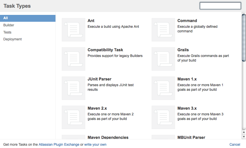Viewport: 246px width, 148px height.
Task: Filter tasks by Deployment category
Action: [13, 39]
